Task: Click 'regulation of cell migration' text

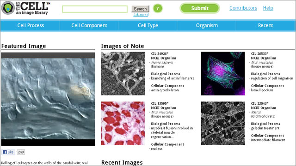Action: point(272,78)
